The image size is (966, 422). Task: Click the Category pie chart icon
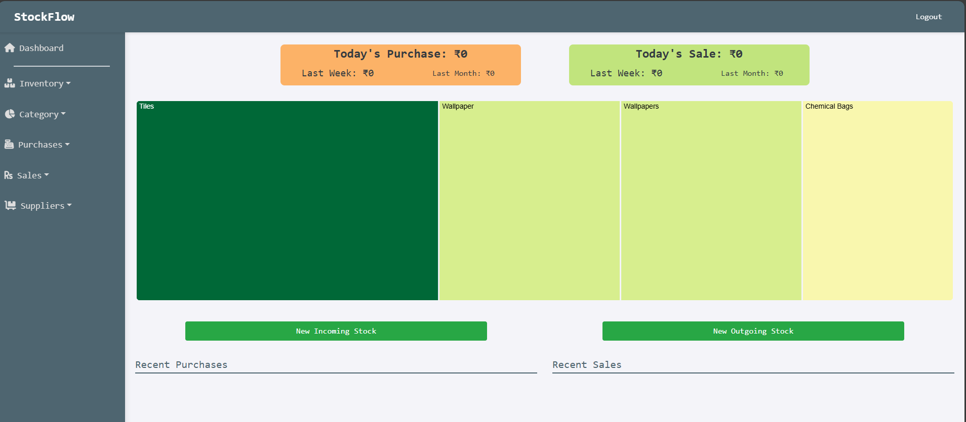[10, 114]
